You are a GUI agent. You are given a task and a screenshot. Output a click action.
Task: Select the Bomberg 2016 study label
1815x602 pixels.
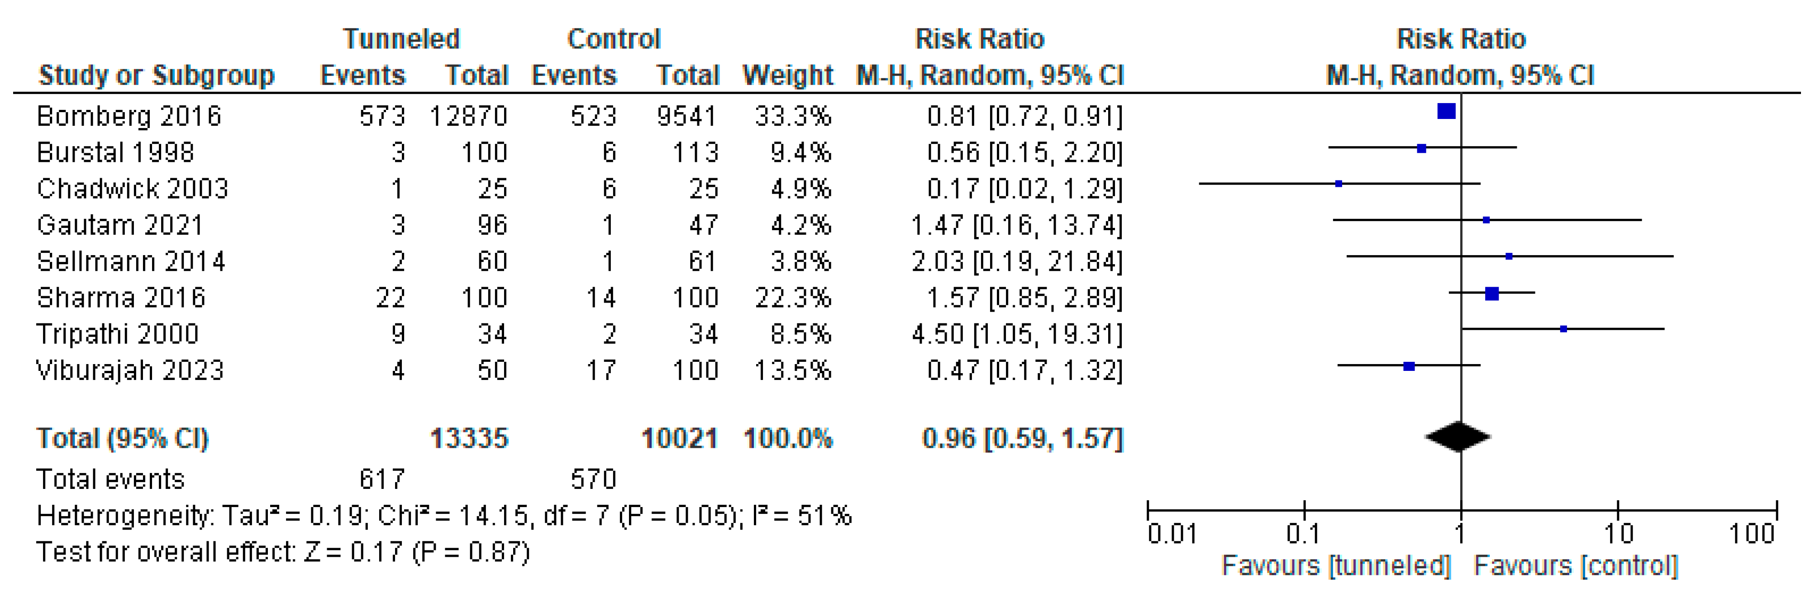[x=129, y=115]
